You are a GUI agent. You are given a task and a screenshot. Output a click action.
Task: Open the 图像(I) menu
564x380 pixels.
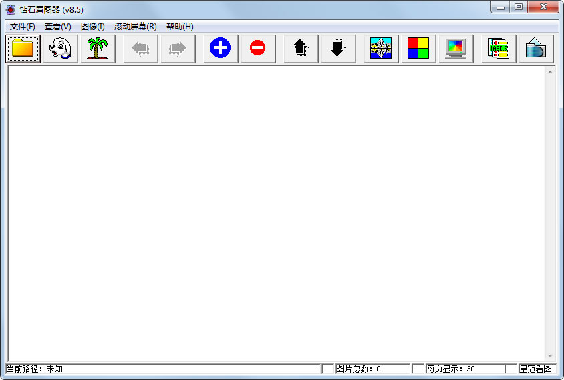tap(93, 27)
